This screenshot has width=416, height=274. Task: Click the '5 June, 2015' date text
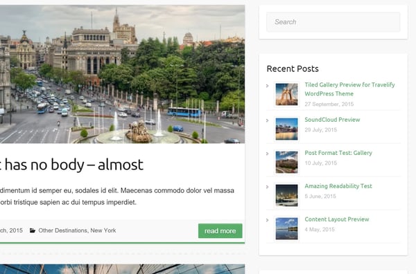point(320,197)
